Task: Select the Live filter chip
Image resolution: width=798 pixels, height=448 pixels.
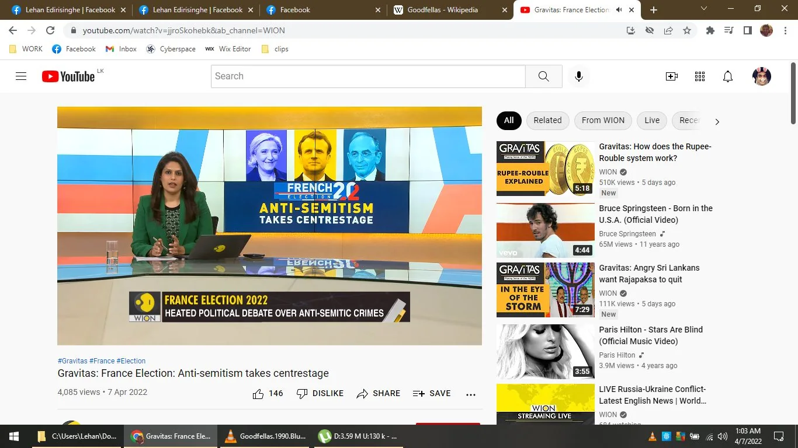Action: [x=652, y=120]
